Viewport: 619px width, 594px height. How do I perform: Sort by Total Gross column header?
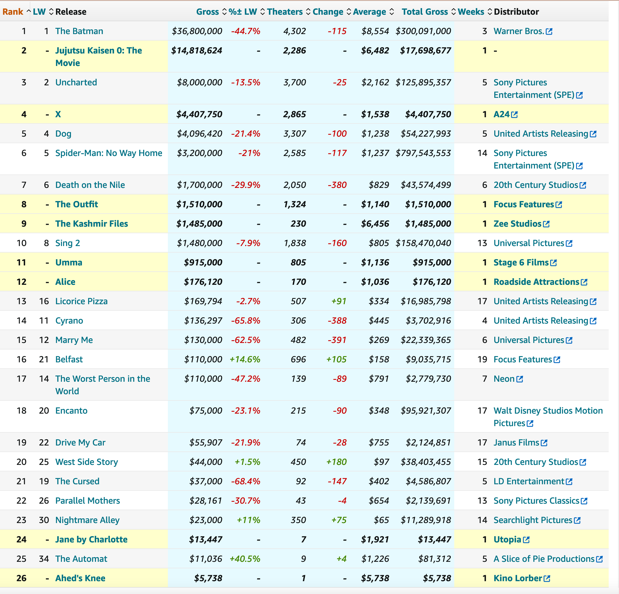(x=429, y=12)
